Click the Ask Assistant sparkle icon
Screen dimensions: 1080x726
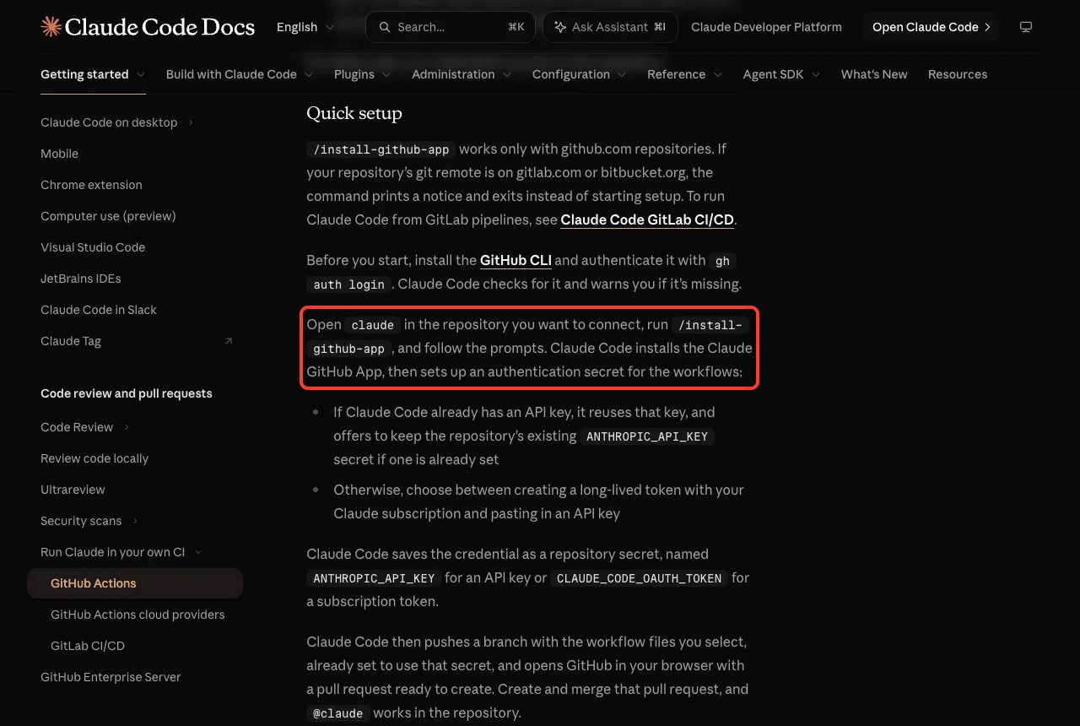(560, 27)
